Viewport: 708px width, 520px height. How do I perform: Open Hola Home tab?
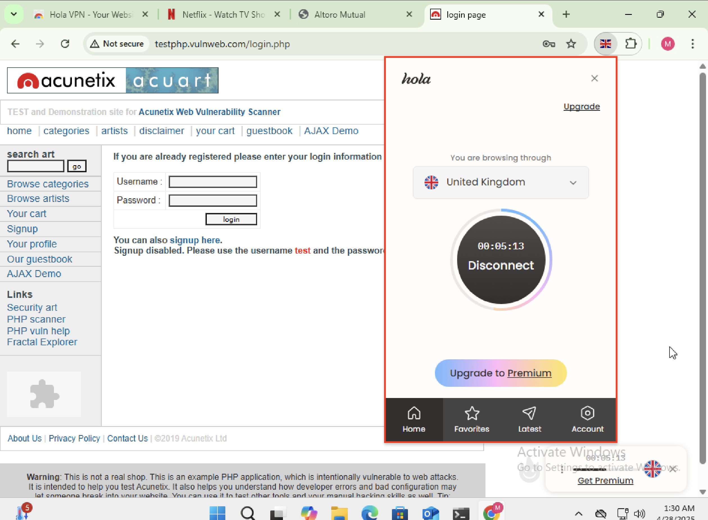pos(414,420)
